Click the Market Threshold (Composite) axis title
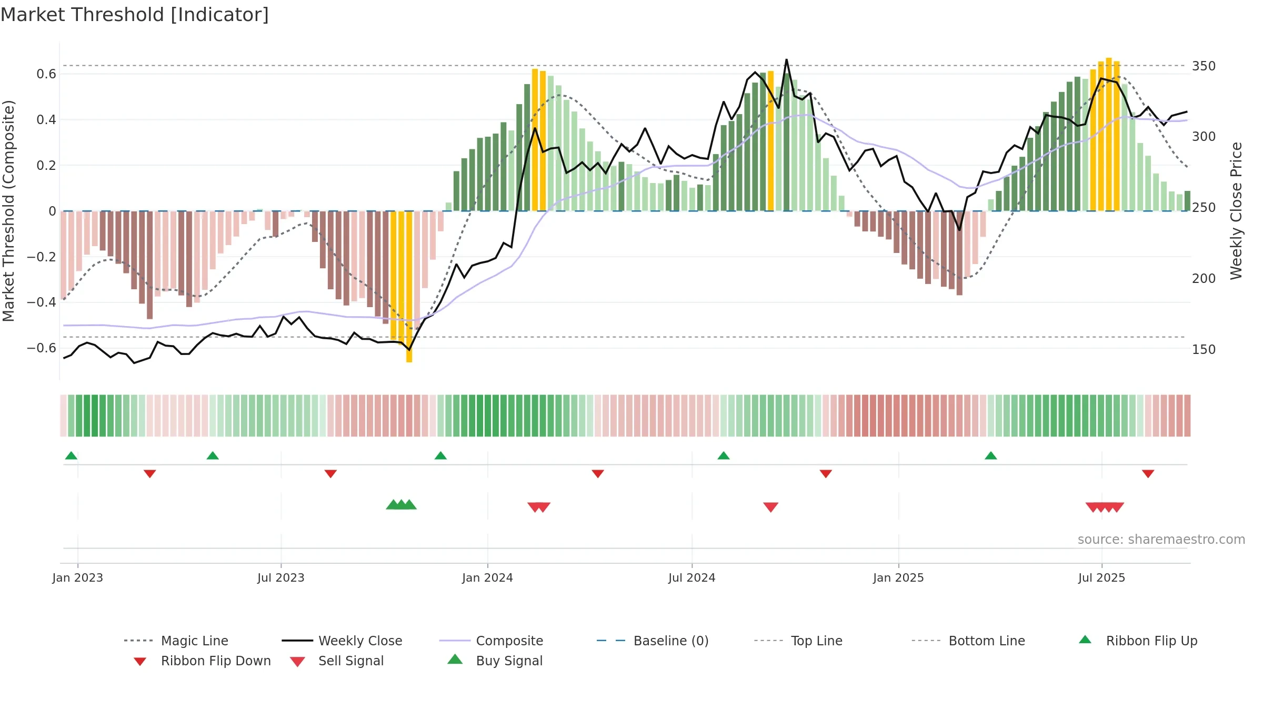Screen dimensions: 1263x710 (x=8, y=211)
